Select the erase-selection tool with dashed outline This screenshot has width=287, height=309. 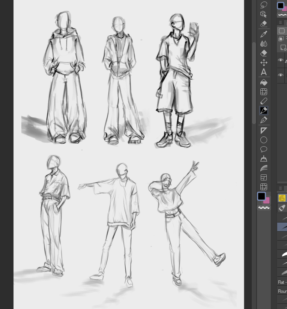264,24
